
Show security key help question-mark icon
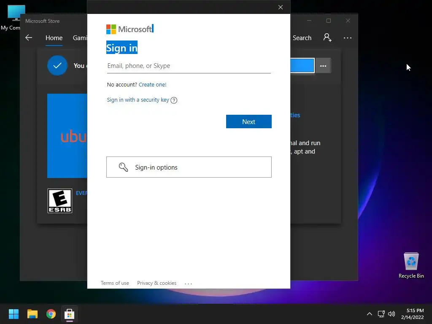[x=174, y=100]
